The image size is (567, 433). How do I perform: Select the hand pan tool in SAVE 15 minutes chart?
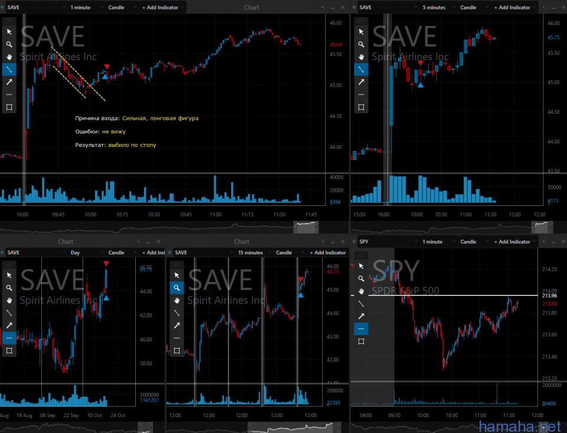(x=177, y=300)
